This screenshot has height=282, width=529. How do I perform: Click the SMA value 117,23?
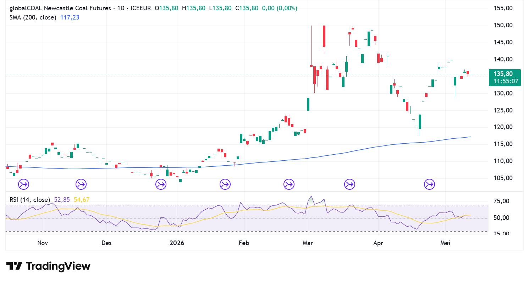point(70,17)
